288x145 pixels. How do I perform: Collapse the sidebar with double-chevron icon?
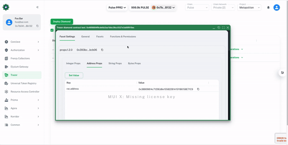coord(38,7)
